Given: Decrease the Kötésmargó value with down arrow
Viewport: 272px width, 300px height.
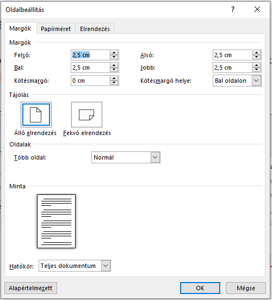Looking at the screenshot, I should pyautogui.click(x=114, y=83).
